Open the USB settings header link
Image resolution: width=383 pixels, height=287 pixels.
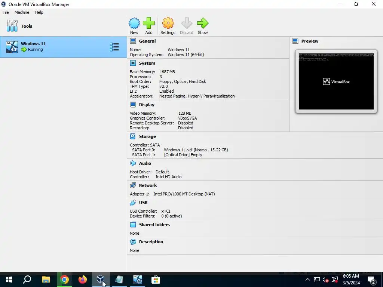click(143, 203)
